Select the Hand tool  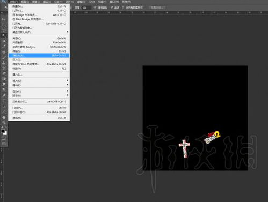click(4, 117)
